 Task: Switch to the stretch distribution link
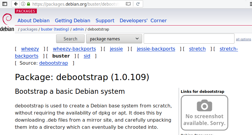point(197,49)
